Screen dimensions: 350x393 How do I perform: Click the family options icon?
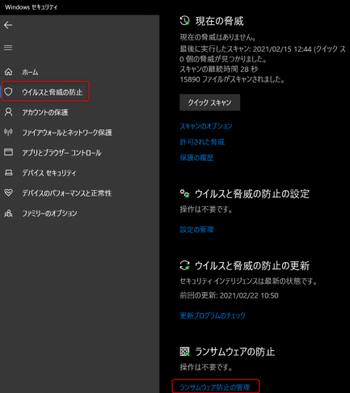point(8,213)
